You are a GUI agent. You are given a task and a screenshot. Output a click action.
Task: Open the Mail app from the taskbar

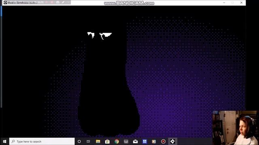click(135, 141)
